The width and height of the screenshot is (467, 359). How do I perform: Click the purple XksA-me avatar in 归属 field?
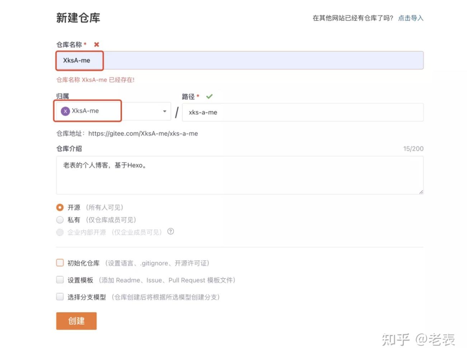[65, 111]
